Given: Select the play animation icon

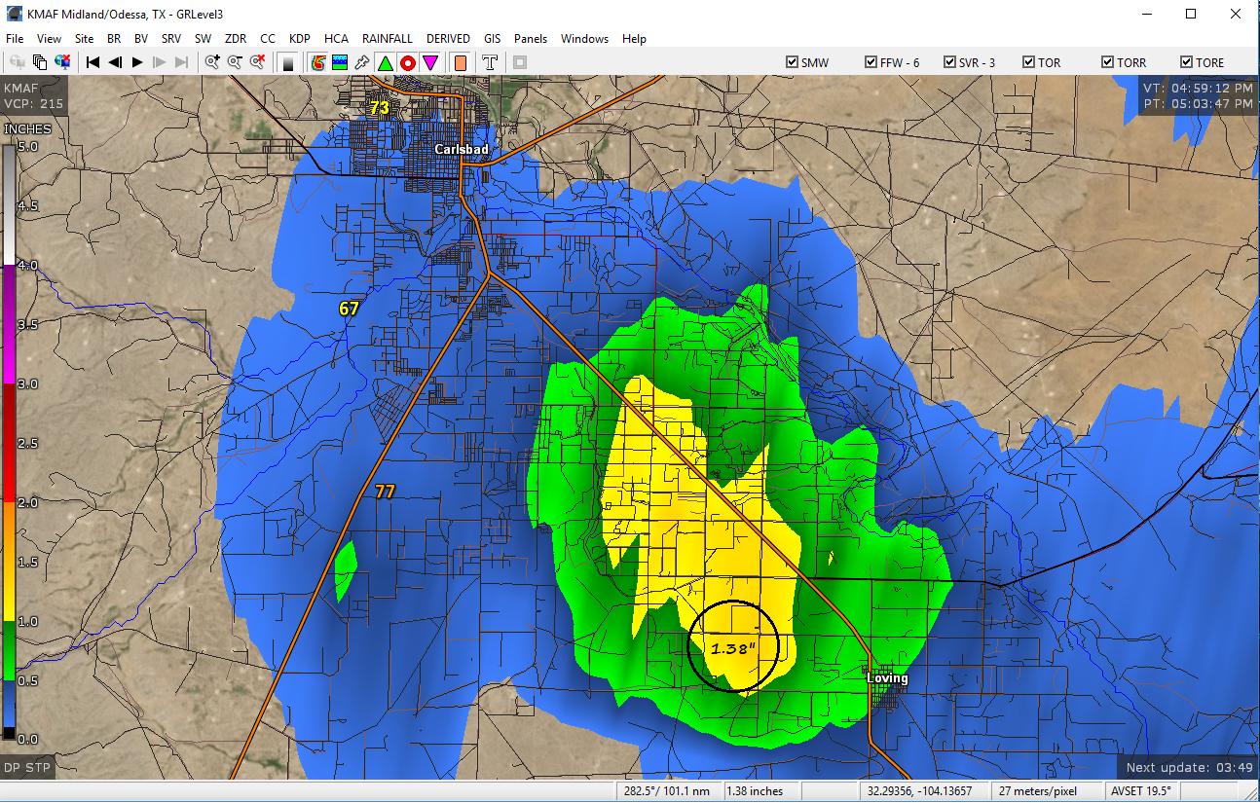Looking at the screenshot, I should coord(135,61).
